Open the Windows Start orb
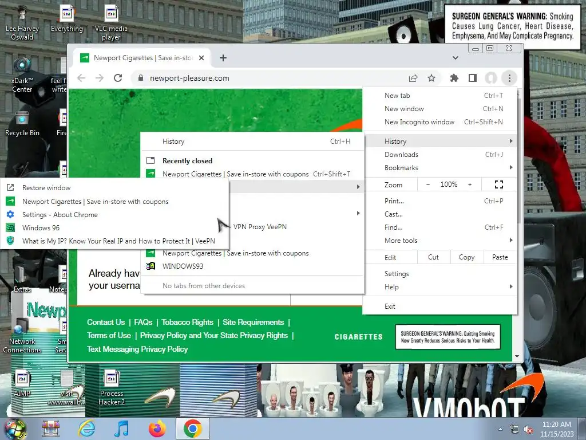This screenshot has width=586, height=440. [14, 429]
